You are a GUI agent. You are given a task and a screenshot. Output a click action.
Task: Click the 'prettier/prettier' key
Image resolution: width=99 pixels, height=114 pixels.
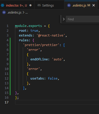pos(41,45)
